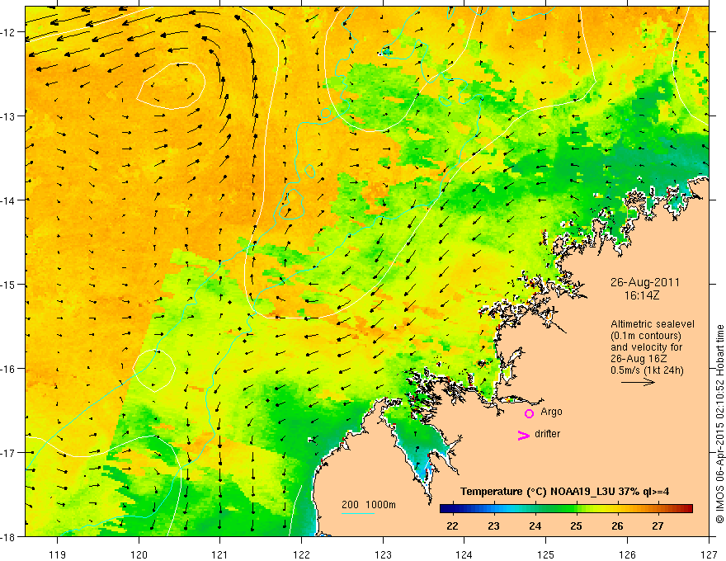Click the 'Altimetric sealevel' caption line
The height and width of the screenshot is (561, 726).
tap(653, 324)
